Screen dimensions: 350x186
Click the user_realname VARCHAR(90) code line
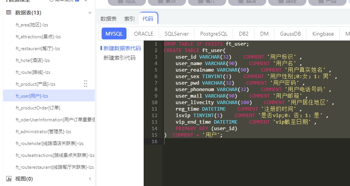[x=253, y=70]
